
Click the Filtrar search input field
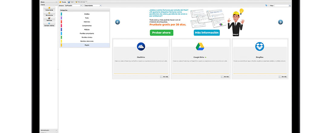tap(281, 5)
